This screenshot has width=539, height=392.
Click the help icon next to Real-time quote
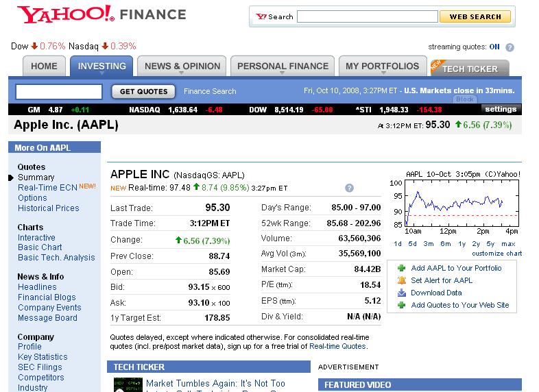pos(349,188)
